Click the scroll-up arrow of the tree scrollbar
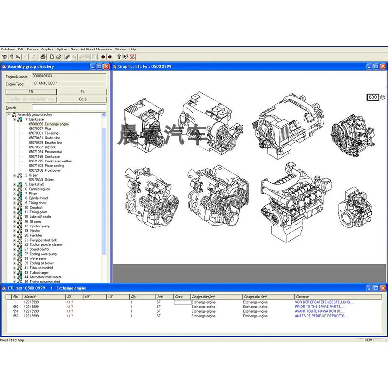Viewport: 388px width, 388px height. pyautogui.click(x=104, y=115)
